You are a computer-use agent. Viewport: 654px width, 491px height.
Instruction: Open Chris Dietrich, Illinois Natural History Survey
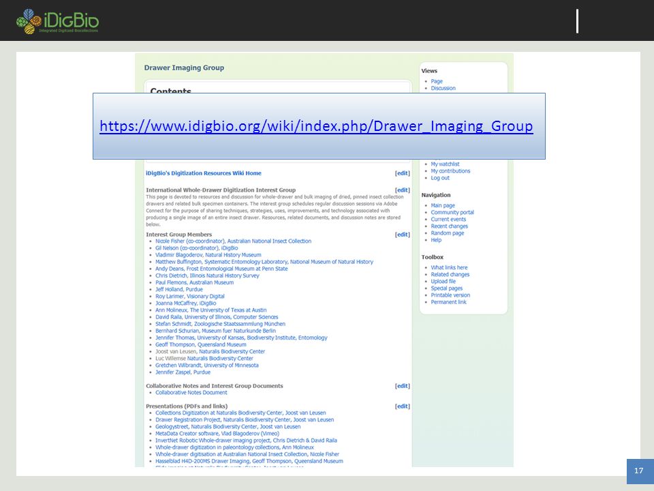click(207, 276)
